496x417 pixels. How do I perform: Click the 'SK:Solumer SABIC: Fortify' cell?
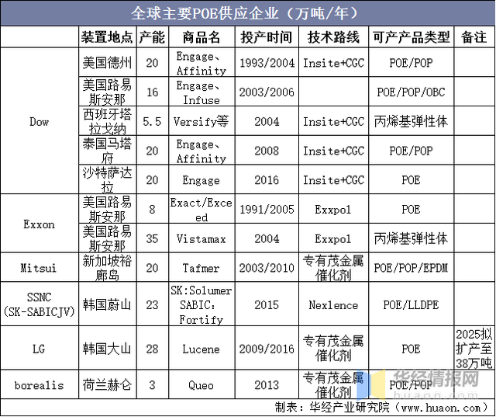coord(201,304)
